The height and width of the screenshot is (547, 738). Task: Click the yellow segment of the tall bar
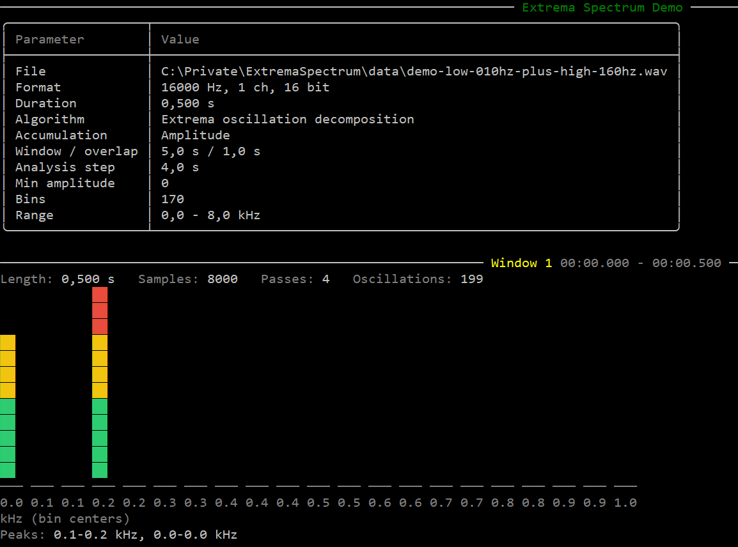tap(100, 366)
